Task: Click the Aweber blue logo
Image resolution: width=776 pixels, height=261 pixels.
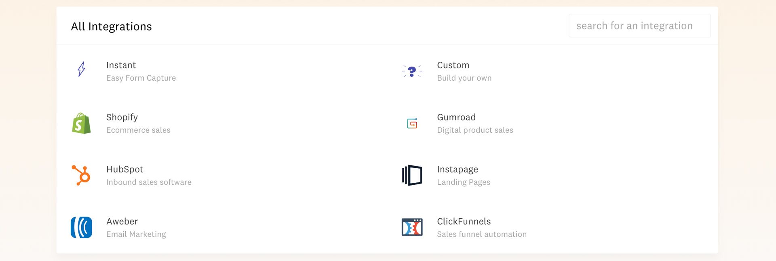Action: (x=81, y=227)
